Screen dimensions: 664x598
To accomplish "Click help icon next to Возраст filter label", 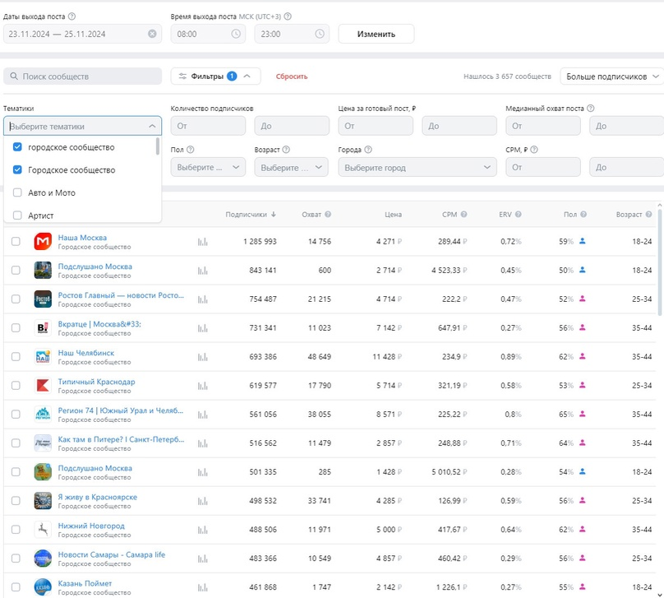I will (x=286, y=150).
